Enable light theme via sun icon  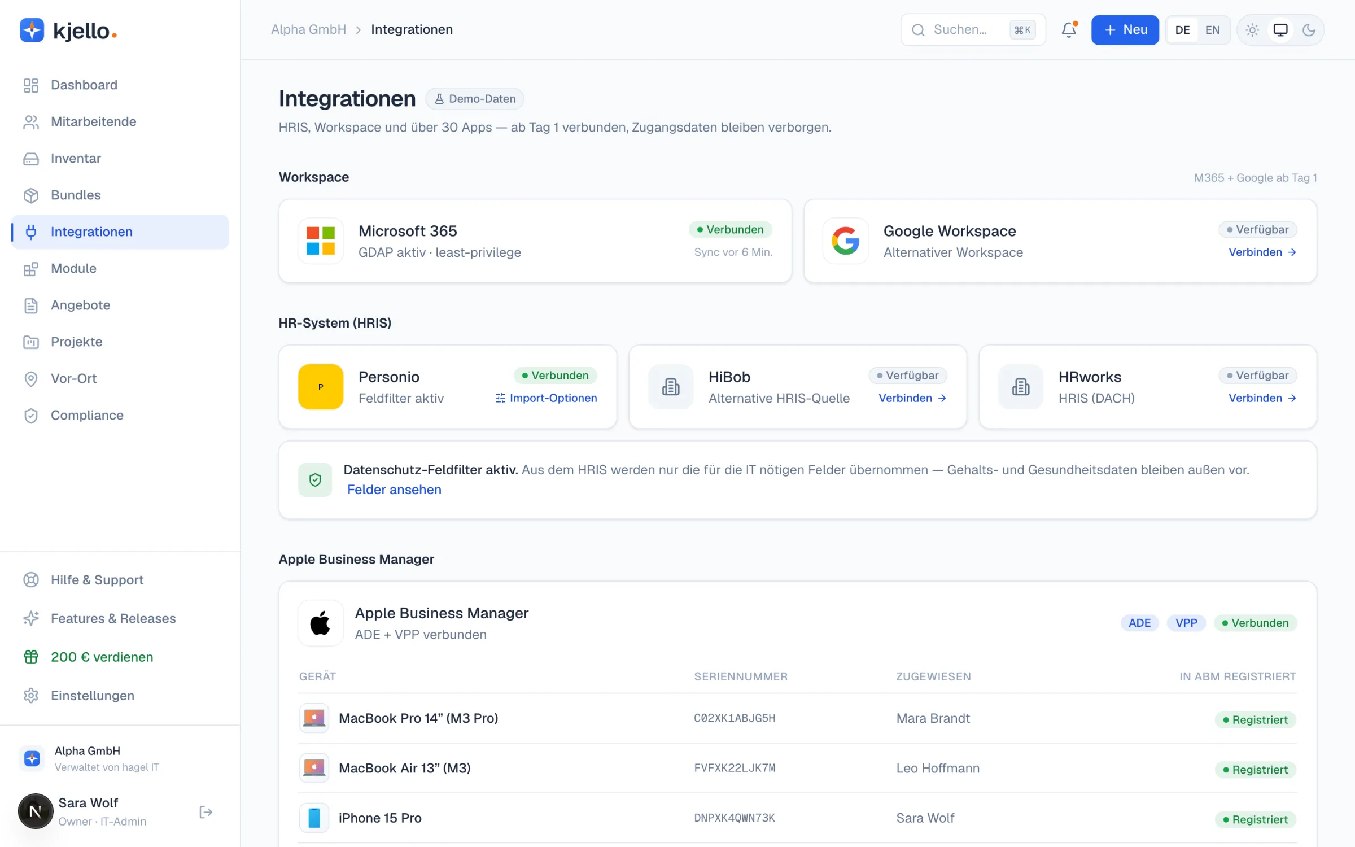coord(1252,30)
